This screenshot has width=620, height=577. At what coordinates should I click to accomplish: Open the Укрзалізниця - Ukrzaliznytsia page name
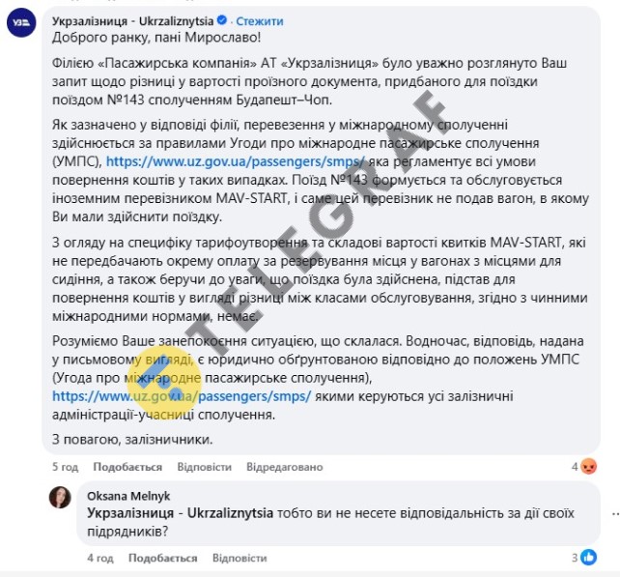(133, 21)
